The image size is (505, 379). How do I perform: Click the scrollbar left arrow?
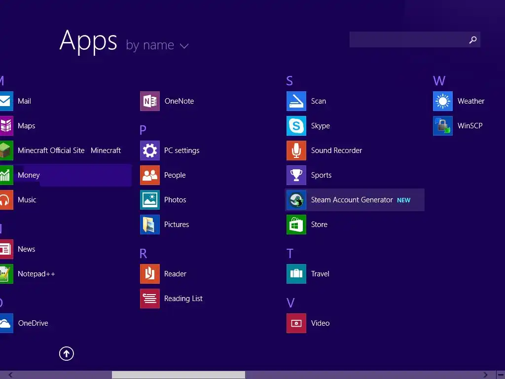click(11, 375)
